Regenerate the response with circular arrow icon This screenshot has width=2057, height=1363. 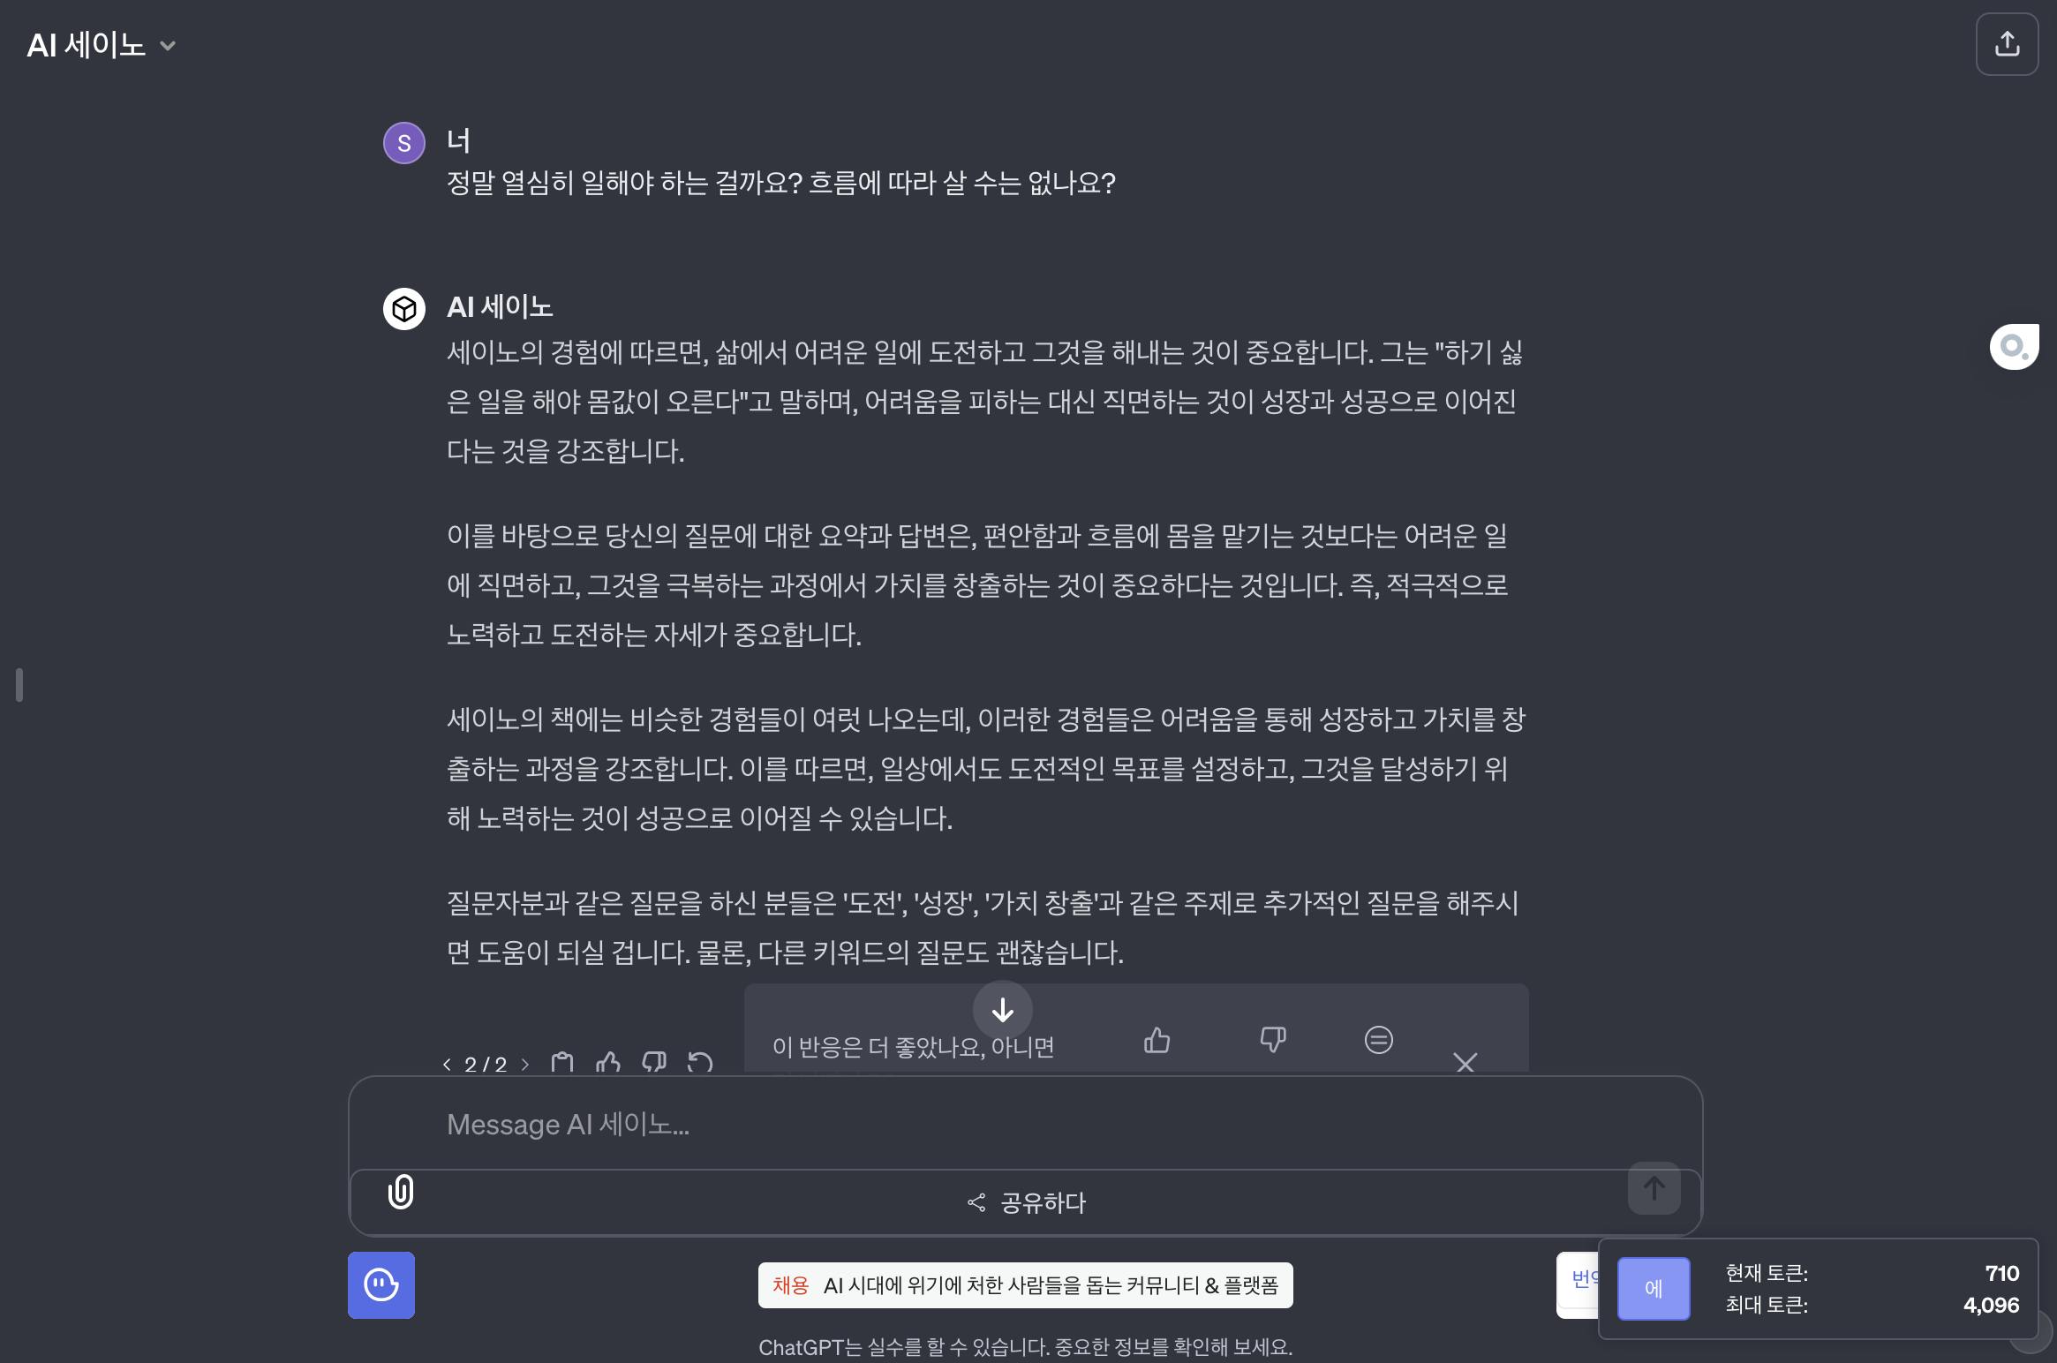coord(700,1063)
